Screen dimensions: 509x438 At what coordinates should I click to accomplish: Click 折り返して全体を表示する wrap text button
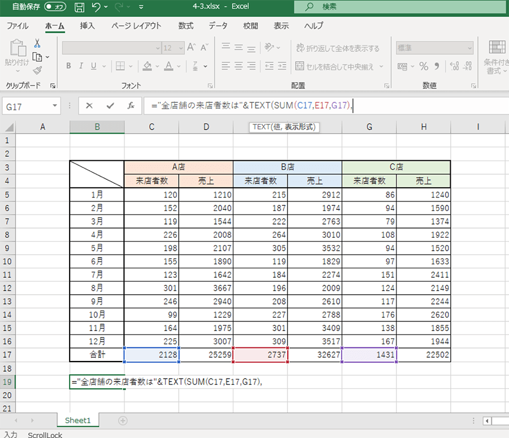337,49
